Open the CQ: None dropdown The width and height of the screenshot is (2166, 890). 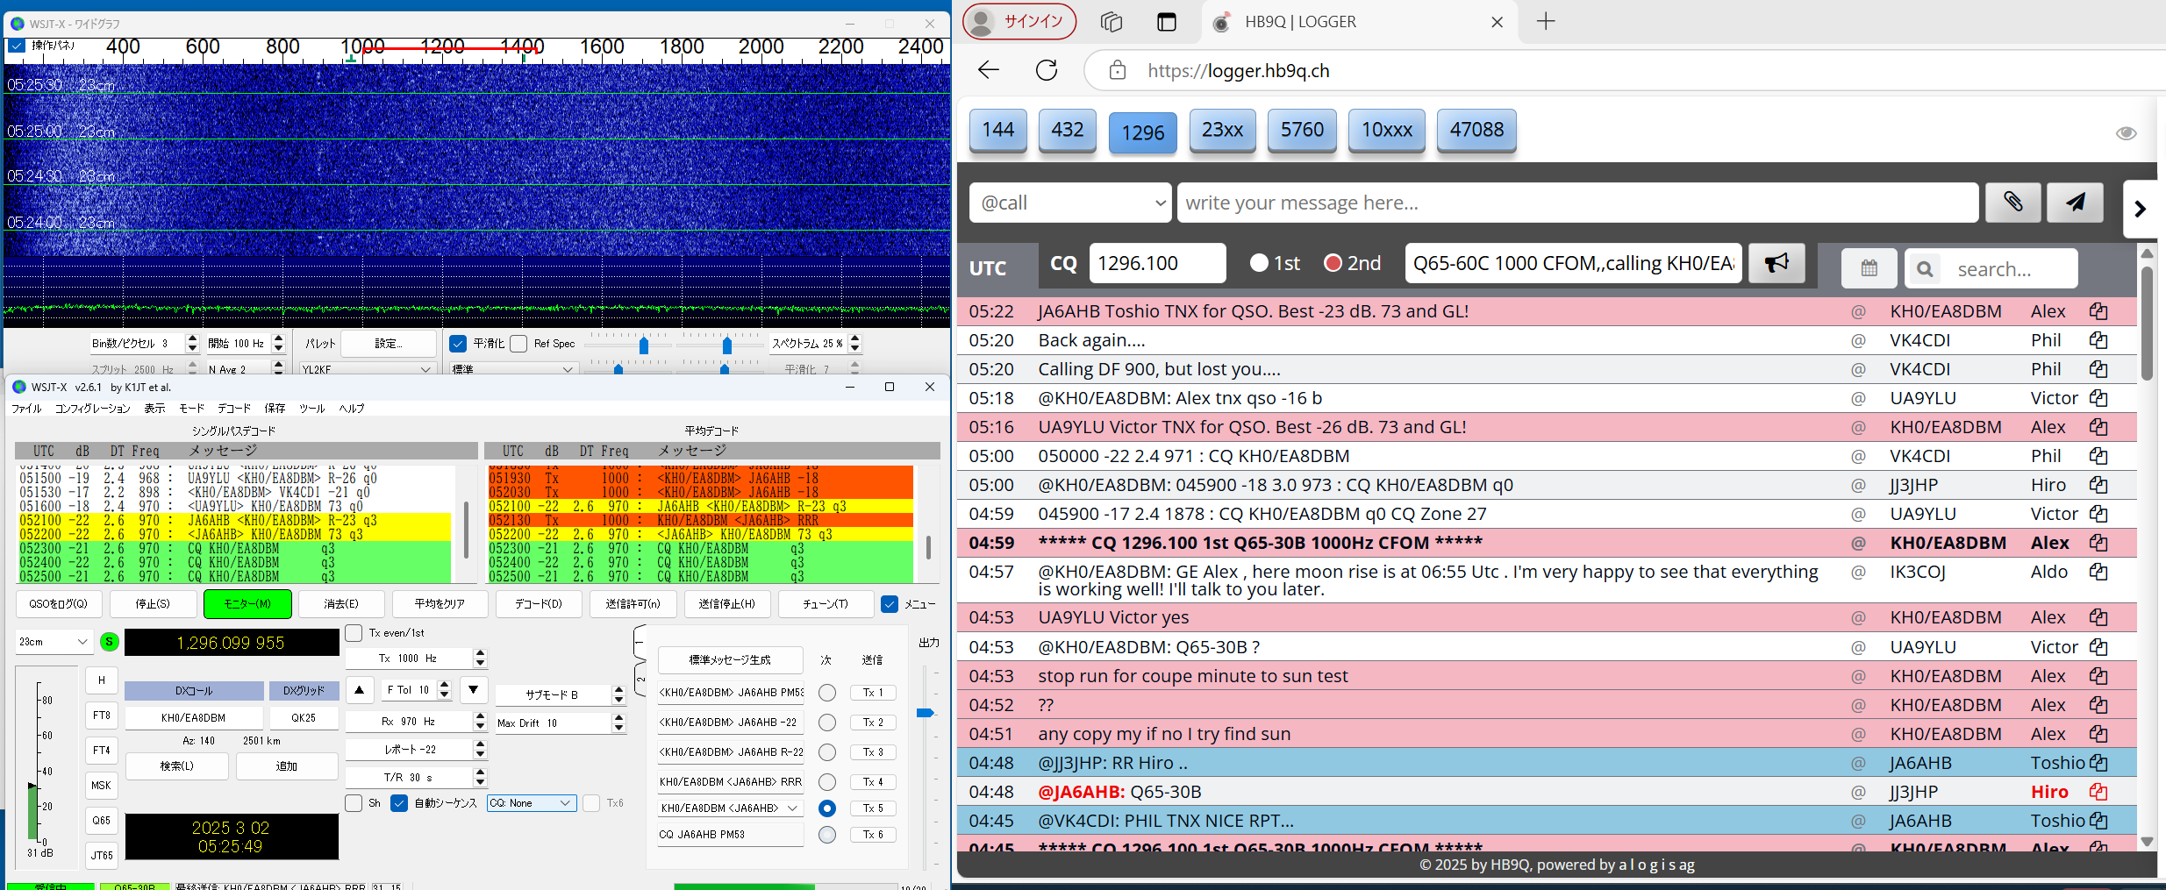pos(532,803)
